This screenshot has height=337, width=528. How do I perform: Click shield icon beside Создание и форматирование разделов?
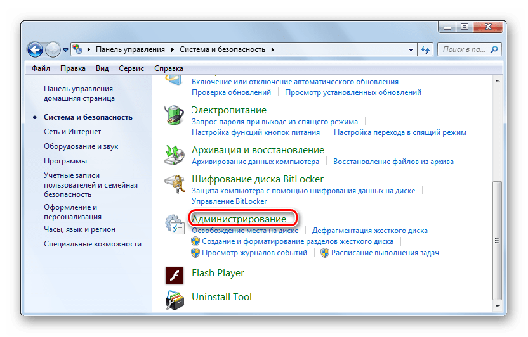[195, 241]
